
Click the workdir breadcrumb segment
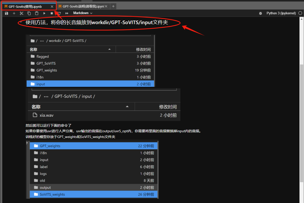[55, 41]
